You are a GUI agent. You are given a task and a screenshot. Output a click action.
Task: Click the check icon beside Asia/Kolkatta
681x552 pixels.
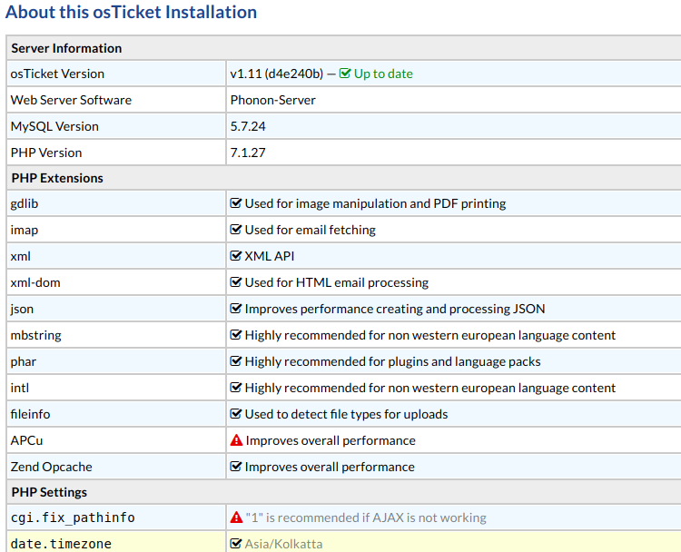pyautogui.click(x=236, y=544)
